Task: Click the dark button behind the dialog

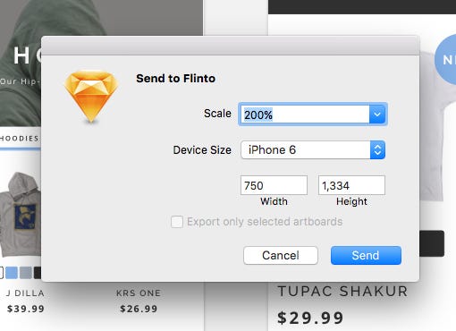Action: [432, 243]
